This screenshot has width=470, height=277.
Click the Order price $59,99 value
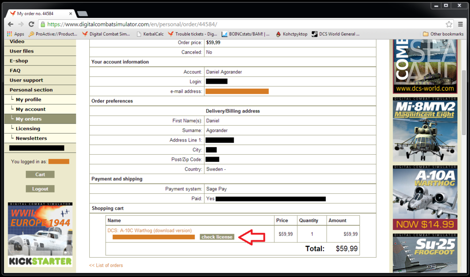tap(213, 43)
